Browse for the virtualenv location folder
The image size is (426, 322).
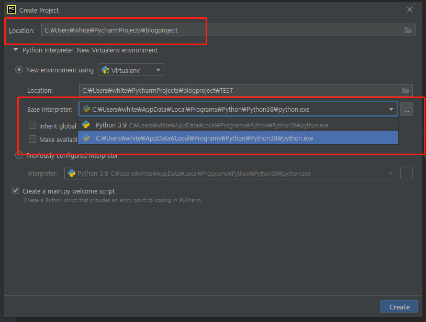point(406,90)
